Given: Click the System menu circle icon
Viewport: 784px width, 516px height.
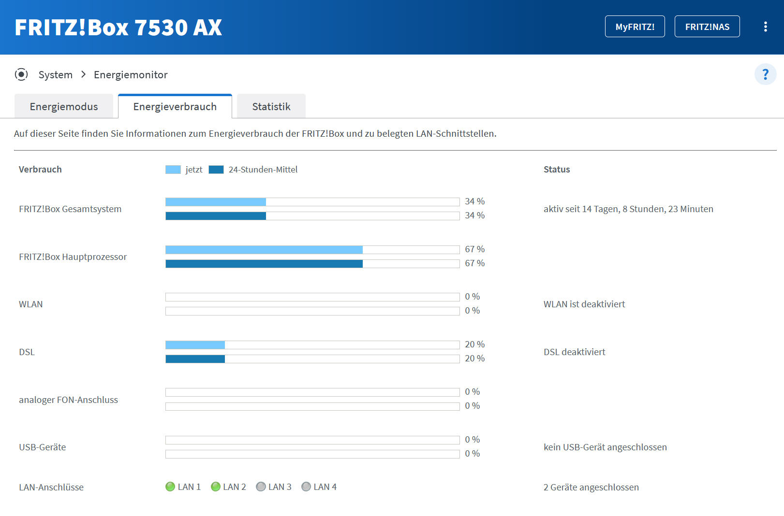Looking at the screenshot, I should pyautogui.click(x=21, y=74).
